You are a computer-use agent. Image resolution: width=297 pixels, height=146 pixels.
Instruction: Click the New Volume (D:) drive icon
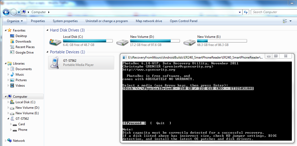pyautogui.click(x=122, y=42)
